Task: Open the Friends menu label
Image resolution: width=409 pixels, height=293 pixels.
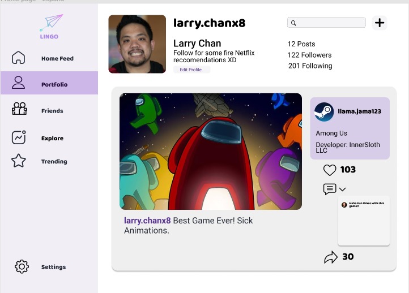Action: tap(52, 111)
